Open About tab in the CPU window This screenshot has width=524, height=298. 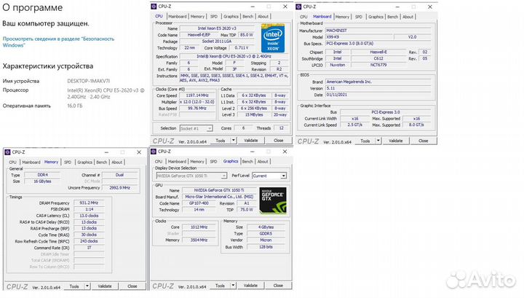click(263, 16)
